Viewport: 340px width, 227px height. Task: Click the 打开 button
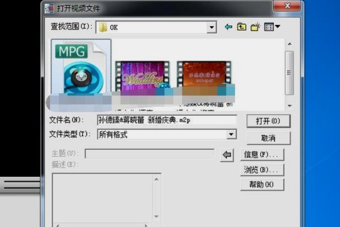[x=268, y=121]
